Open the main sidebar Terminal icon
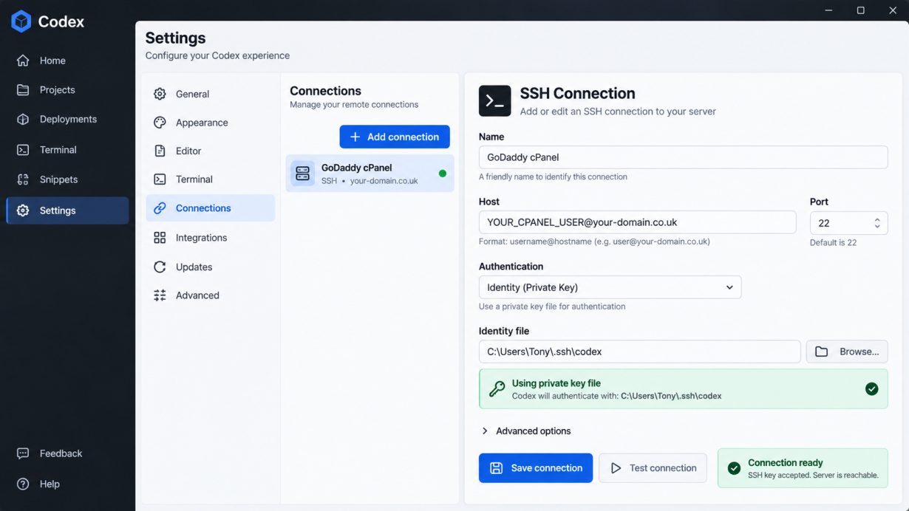The width and height of the screenshot is (909, 511). (x=23, y=150)
